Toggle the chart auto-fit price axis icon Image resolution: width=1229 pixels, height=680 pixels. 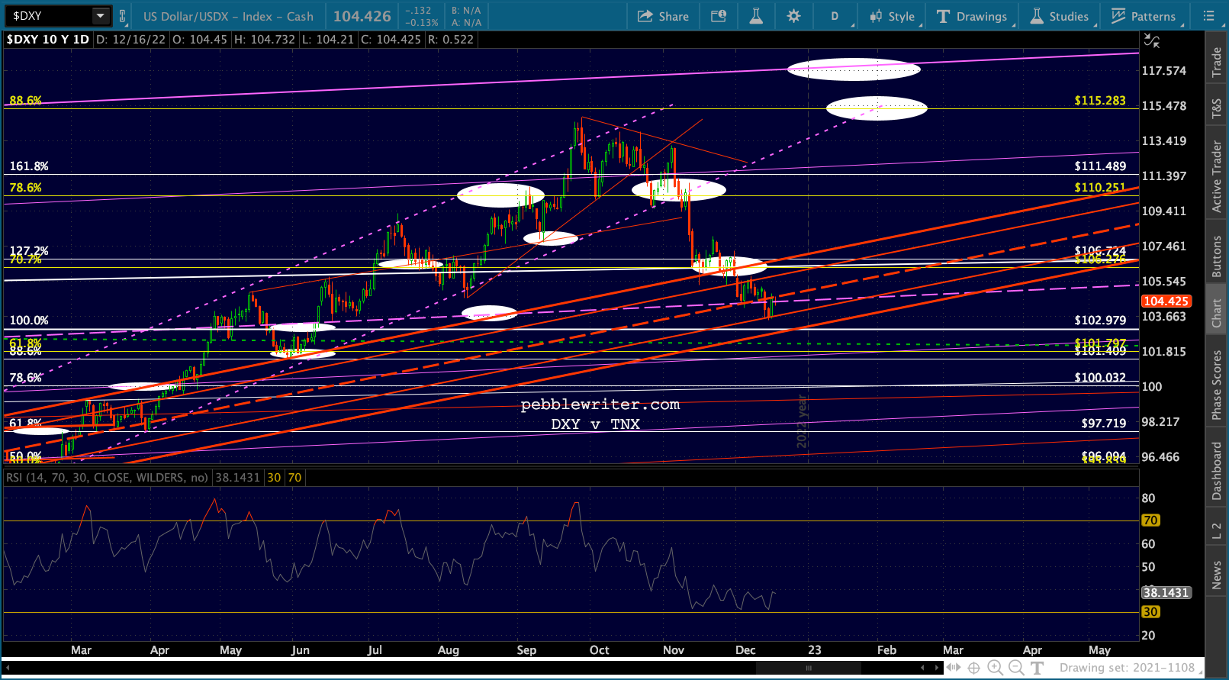click(x=1152, y=40)
